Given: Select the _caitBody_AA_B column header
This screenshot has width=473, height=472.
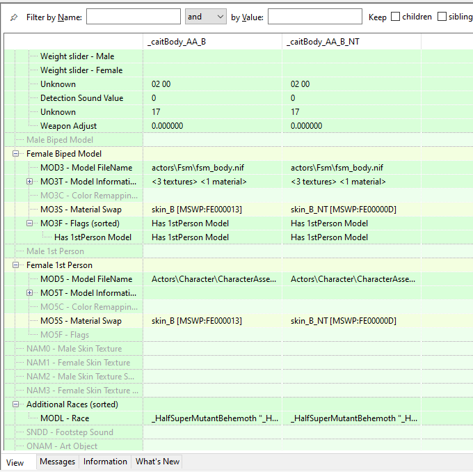Looking at the screenshot, I should (x=212, y=42).
